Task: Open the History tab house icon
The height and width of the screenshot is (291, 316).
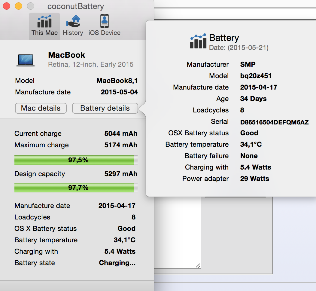Action: click(x=73, y=21)
